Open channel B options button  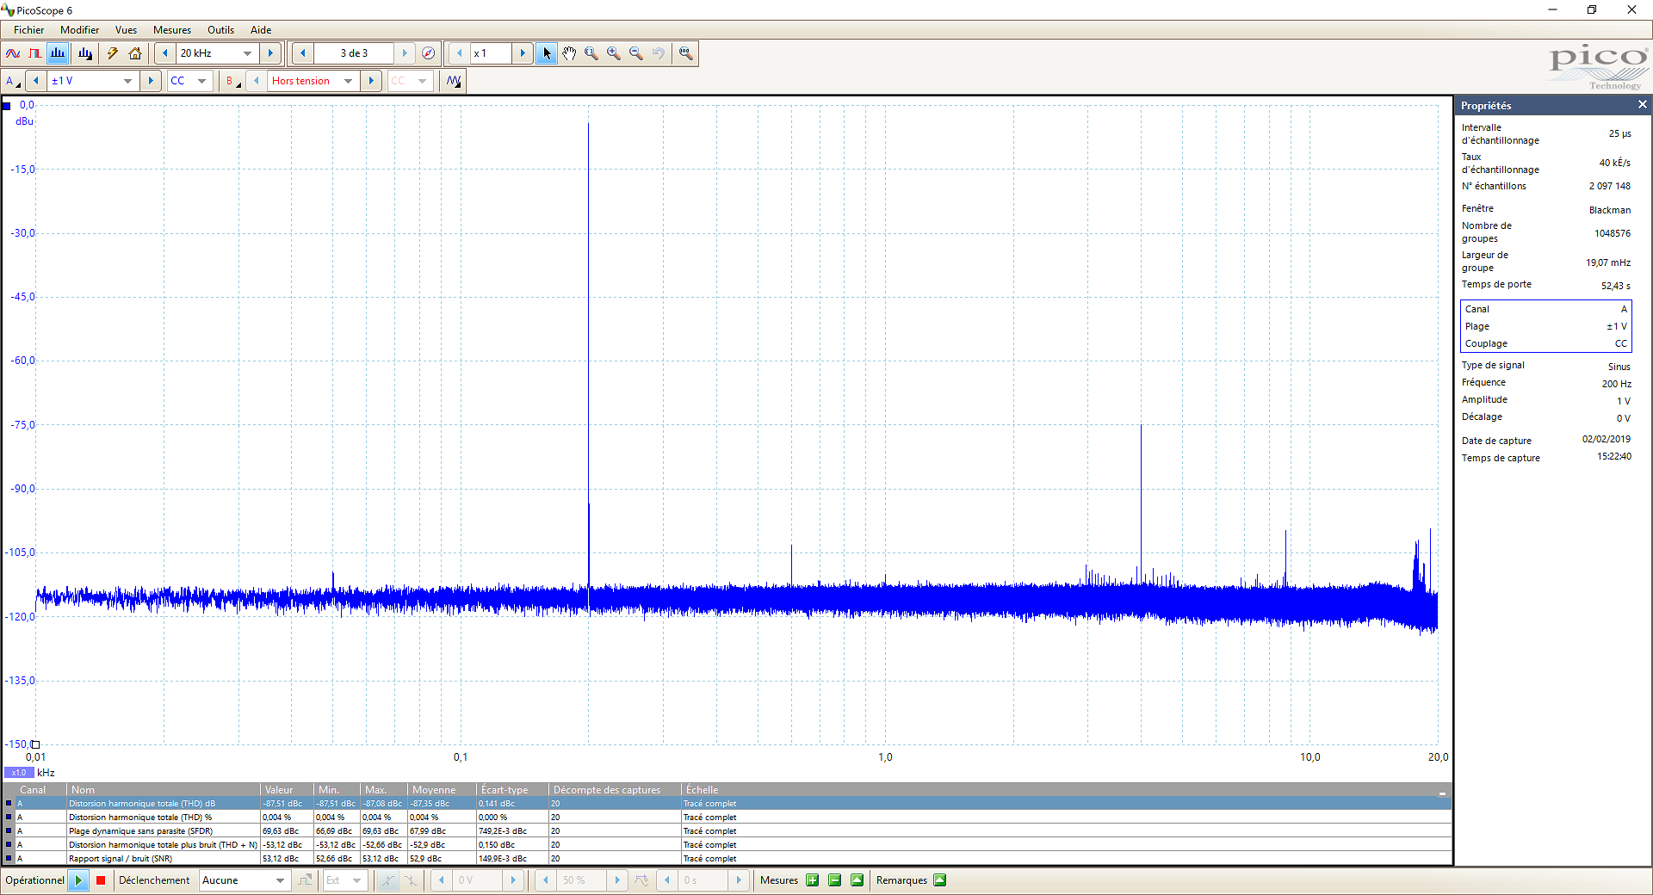(x=232, y=81)
